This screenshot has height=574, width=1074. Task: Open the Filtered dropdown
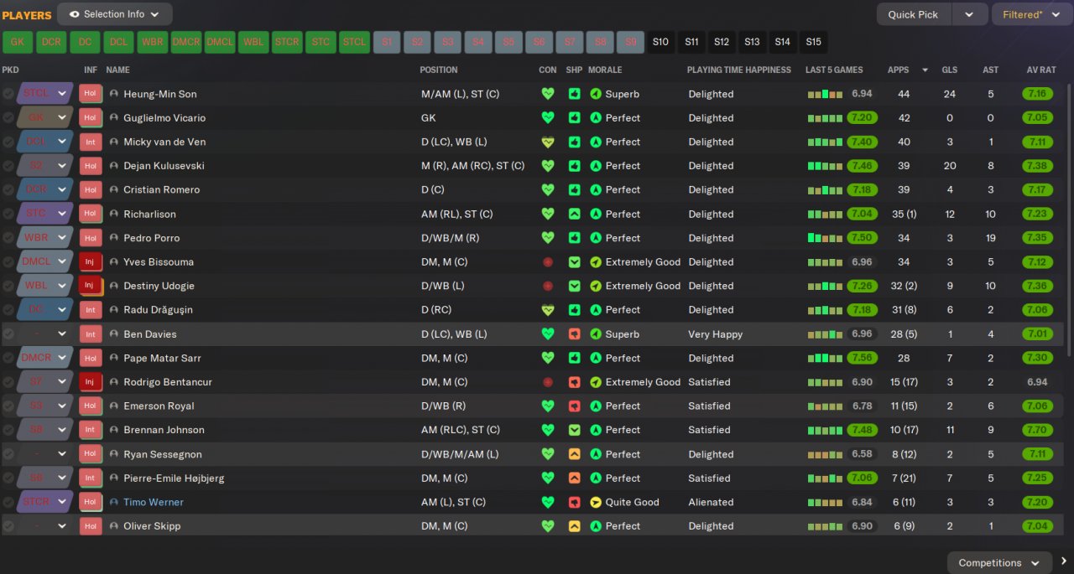(1031, 14)
